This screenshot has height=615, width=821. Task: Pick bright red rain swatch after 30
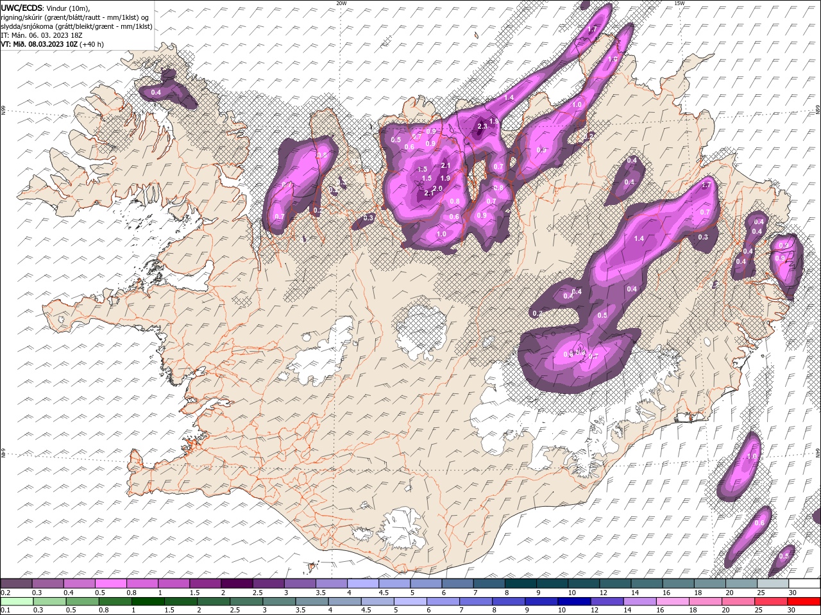pos(804,602)
